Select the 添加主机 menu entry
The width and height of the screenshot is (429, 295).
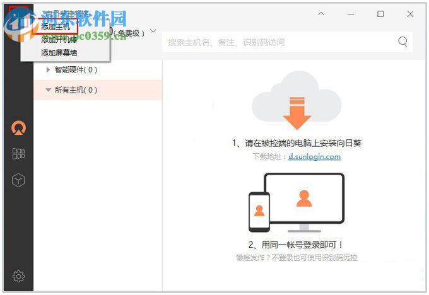(x=56, y=26)
